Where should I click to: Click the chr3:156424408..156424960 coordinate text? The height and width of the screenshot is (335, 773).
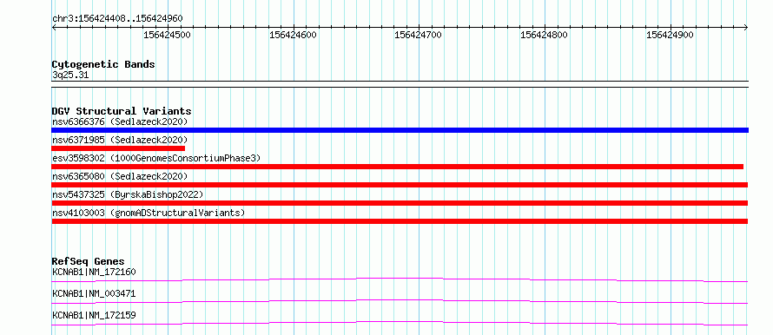[117, 19]
